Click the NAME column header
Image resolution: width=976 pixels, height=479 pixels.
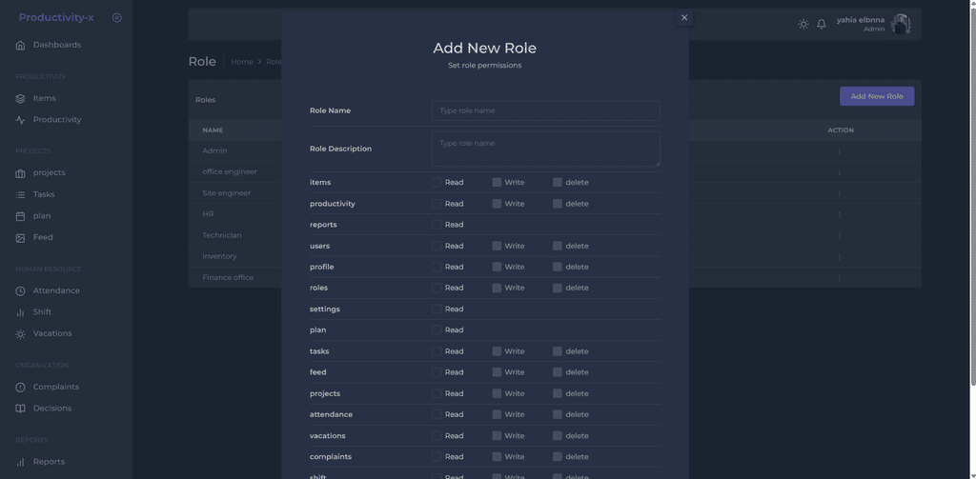213,130
